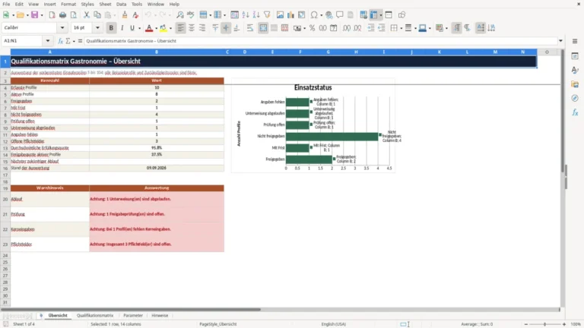This screenshot has height=328, width=584.
Task: Open the Tools menu
Action: (137, 4)
